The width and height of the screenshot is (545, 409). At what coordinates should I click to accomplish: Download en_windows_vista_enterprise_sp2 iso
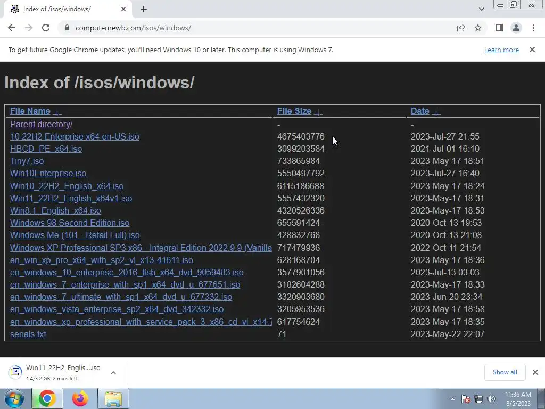click(117, 309)
